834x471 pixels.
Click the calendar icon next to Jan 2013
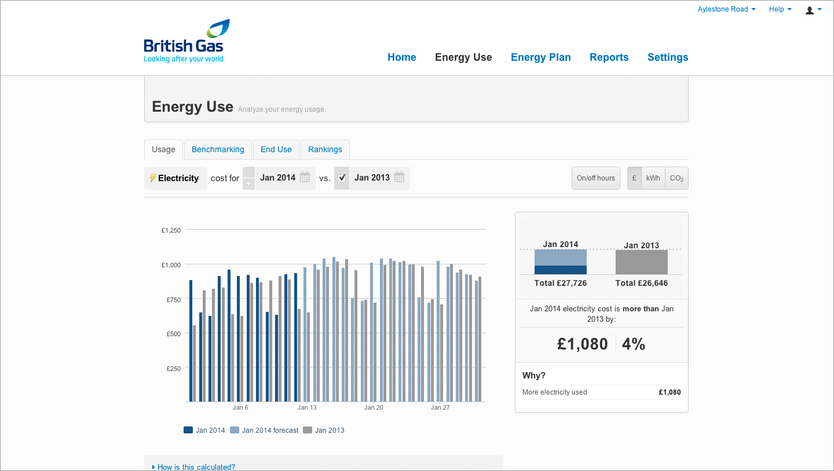pos(399,178)
